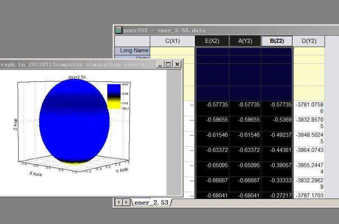Maximize the graph window
This screenshot has height=224, width=339.
[168, 64]
